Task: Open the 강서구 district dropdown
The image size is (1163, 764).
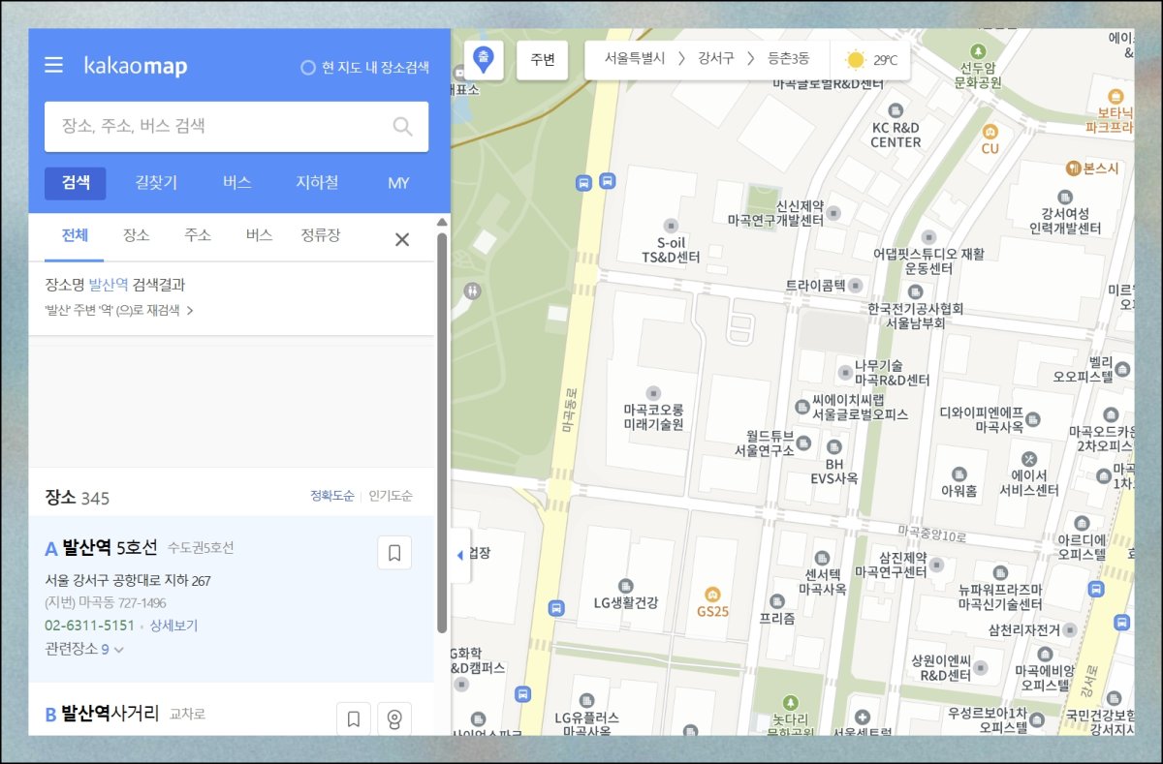Action: pyautogui.click(x=717, y=59)
